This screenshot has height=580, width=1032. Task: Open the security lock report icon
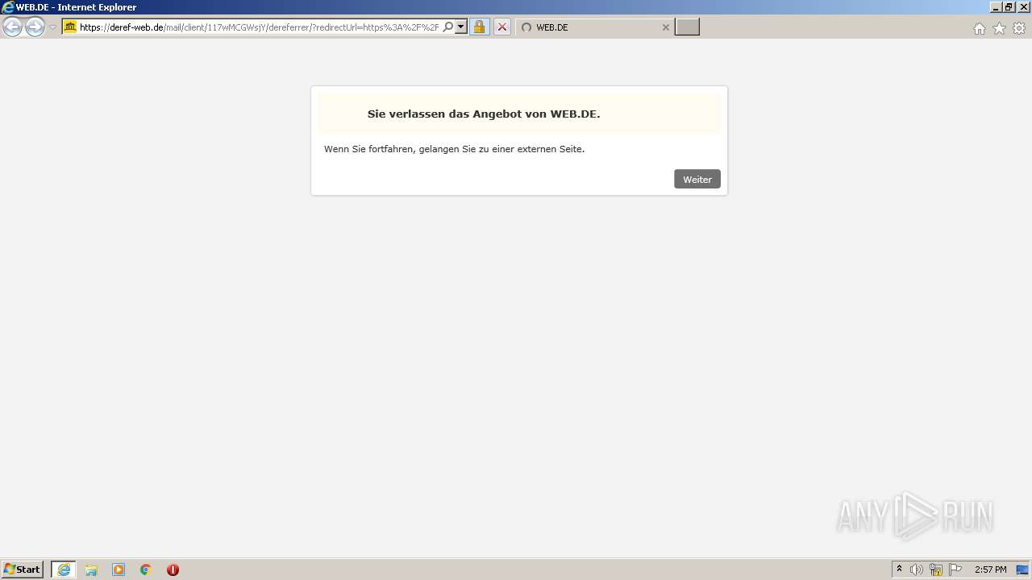pos(479,27)
